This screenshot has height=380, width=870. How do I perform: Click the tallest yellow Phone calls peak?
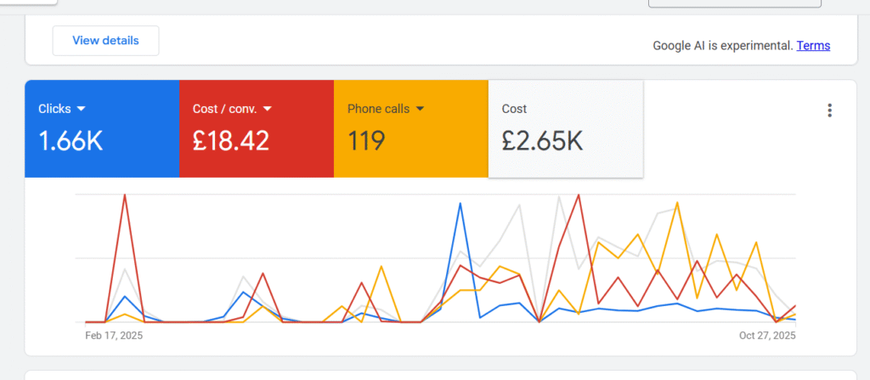[677, 203]
